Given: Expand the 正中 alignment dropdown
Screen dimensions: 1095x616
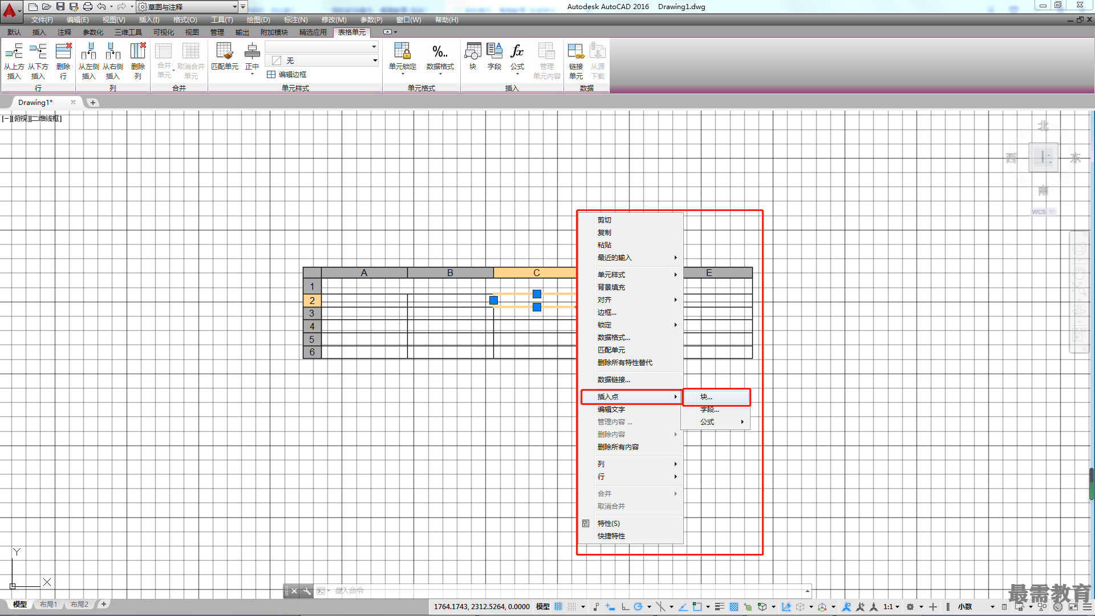Looking at the screenshot, I should pos(252,73).
